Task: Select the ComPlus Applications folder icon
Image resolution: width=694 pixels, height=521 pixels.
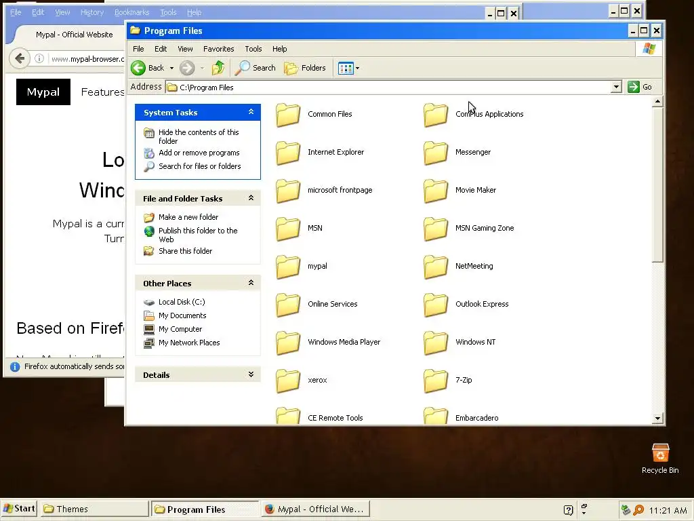Action: click(x=436, y=115)
